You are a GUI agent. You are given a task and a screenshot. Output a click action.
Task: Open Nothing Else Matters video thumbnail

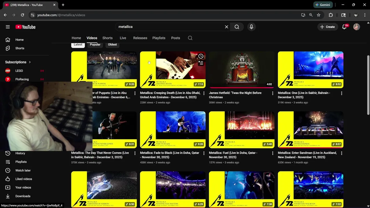click(173, 190)
